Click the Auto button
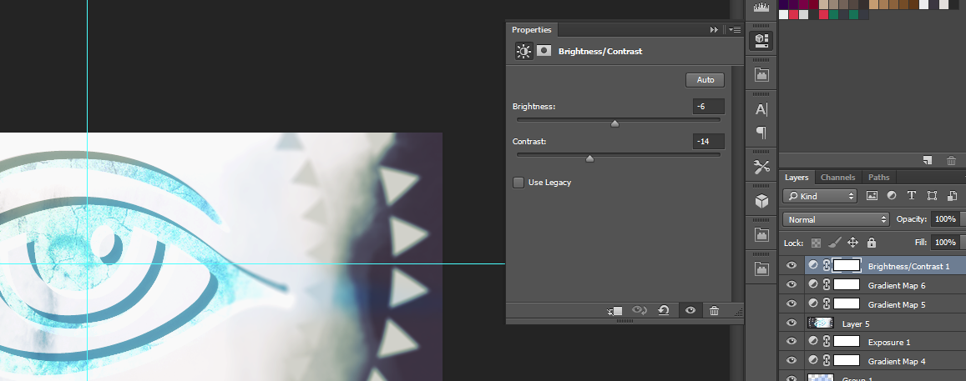 coord(706,80)
